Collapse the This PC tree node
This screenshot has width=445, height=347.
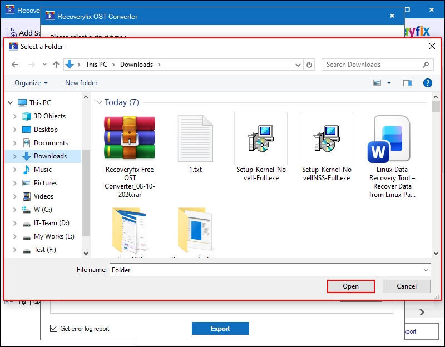coord(11,103)
